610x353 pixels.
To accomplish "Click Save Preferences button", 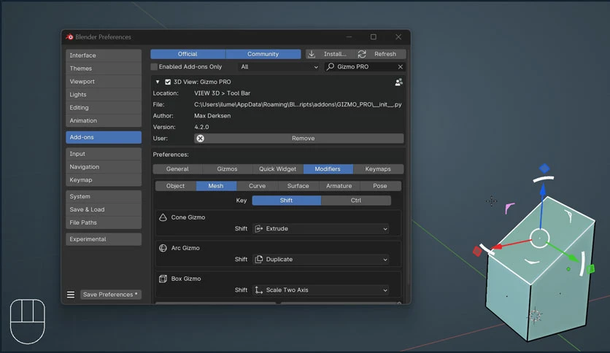I will coord(110,295).
